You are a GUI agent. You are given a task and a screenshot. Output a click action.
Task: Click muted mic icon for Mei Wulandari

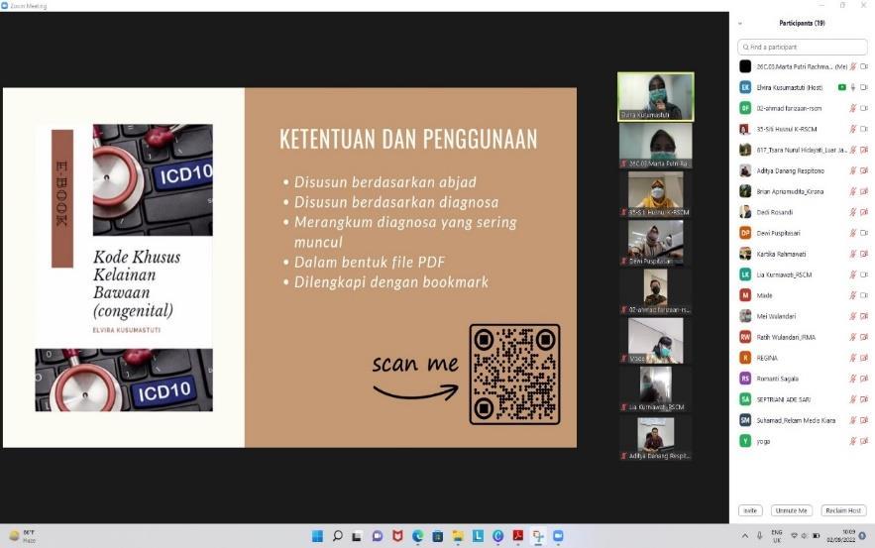coord(852,316)
